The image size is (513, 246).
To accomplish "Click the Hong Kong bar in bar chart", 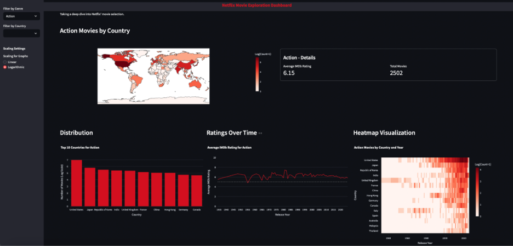I will 170,190.
